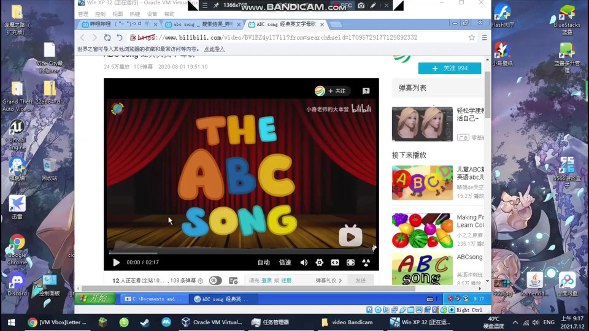Click the Windows Start button on host taskbar
This screenshot has width=589, height=331.
pyautogui.click(x=11, y=322)
